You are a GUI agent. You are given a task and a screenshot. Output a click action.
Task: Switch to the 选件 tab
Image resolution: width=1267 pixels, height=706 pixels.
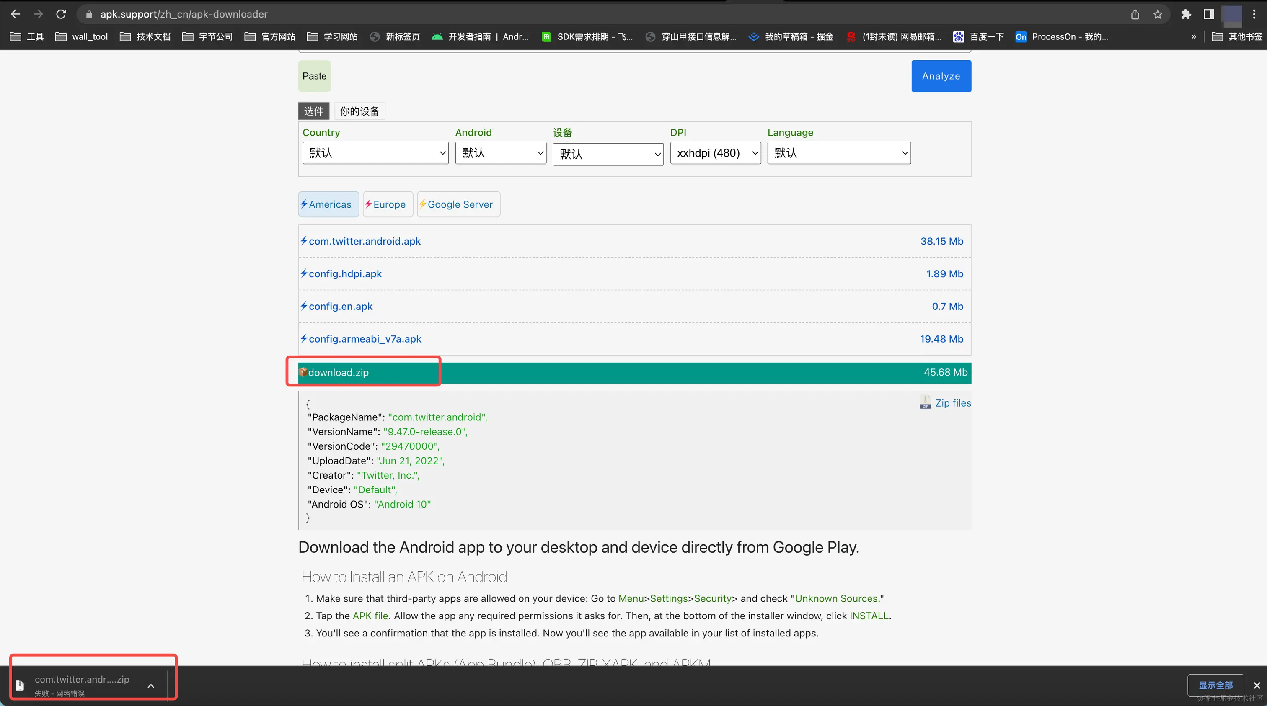(x=314, y=111)
